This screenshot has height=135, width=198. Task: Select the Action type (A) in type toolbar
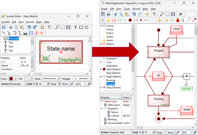coord(103,20)
